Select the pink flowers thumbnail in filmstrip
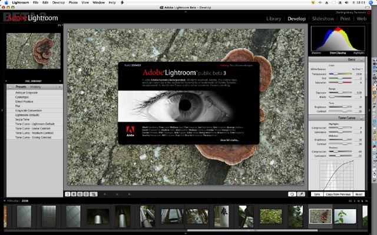Screen dimensions: 377x235 271,216
